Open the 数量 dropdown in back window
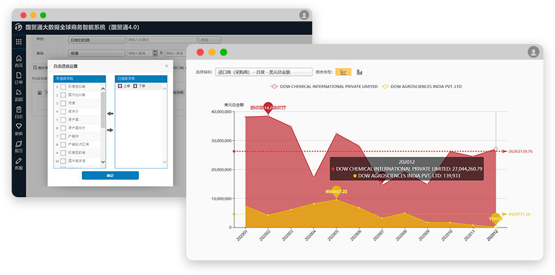Screen dimensions: 555x275 point(97,53)
